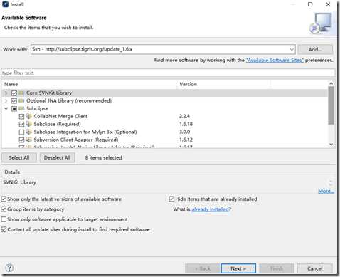
Task: Click the CollabNet Merge Client feature icon
Action: click(x=29, y=116)
